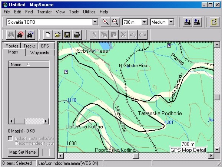
Task: Click the map's horizontal scrollbar thumb
Action: (x=136, y=156)
